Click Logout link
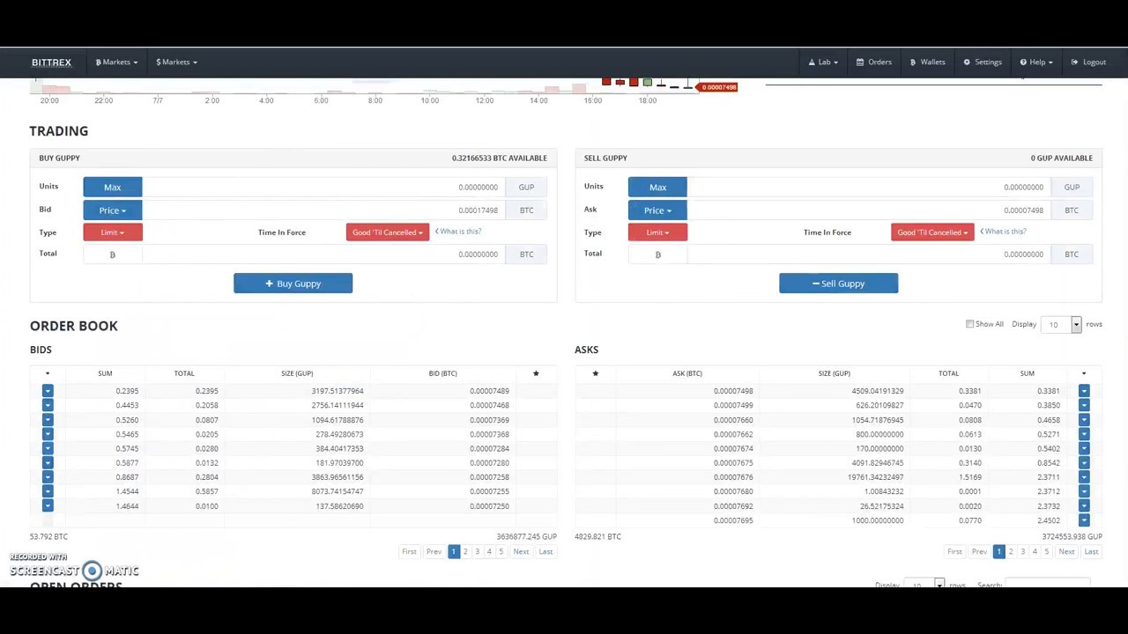The width and height of the screenshot is (1128, 634). coord(1088,63)
